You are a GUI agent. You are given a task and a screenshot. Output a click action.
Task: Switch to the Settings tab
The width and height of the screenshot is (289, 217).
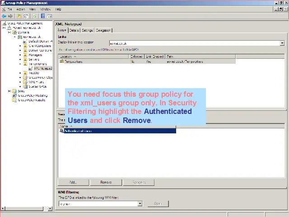(x=87, y=30)
